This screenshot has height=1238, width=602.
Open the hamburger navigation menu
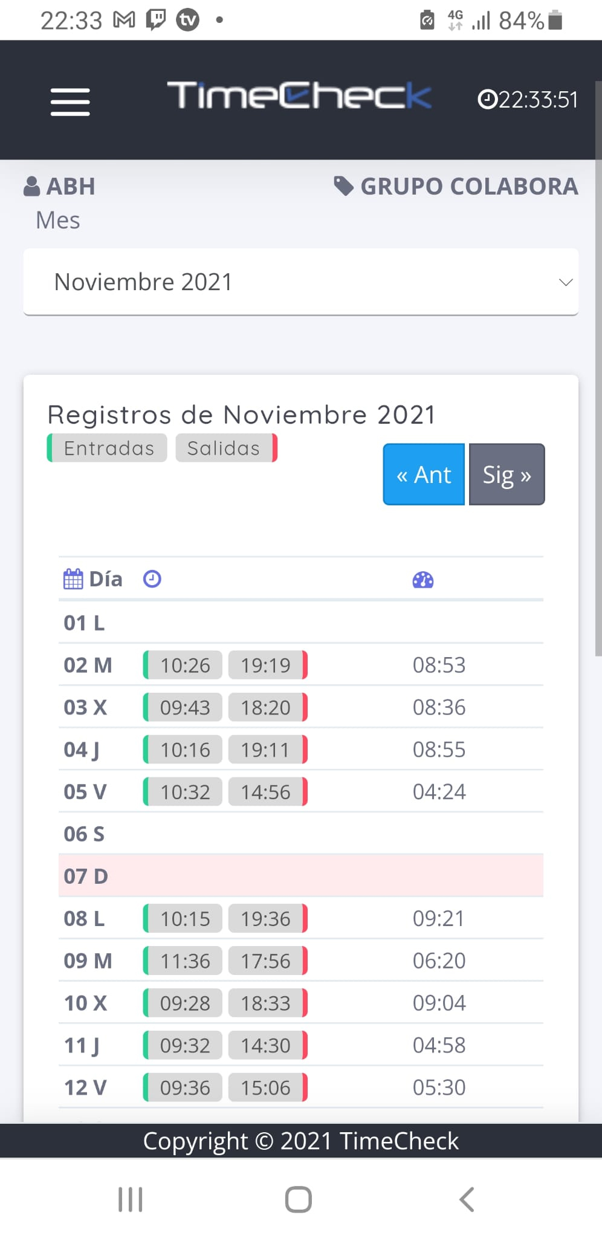(x=70, y=101)
